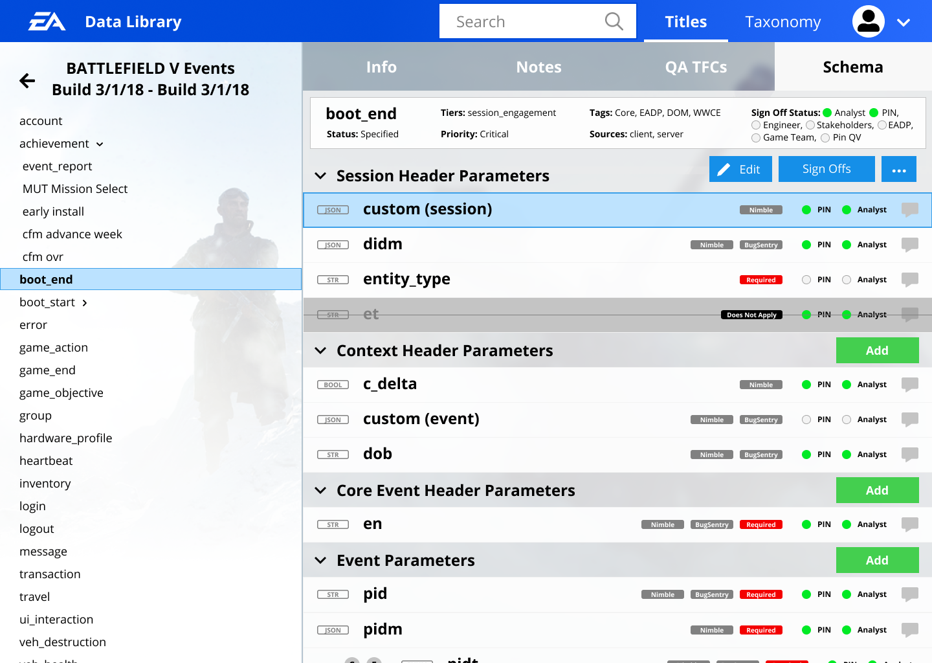
Task: Collapse Session Header Parameters section
Action: pyautogui.click(x=320, y=175)
